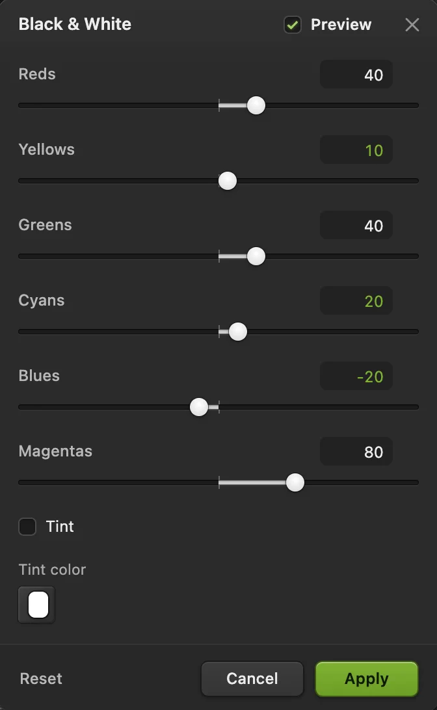Focus the Greens value field
The height and width of the screenshot is (710, 437).
coord(356,225)
